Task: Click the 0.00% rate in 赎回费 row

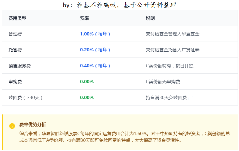Action: tap(87, 98)
